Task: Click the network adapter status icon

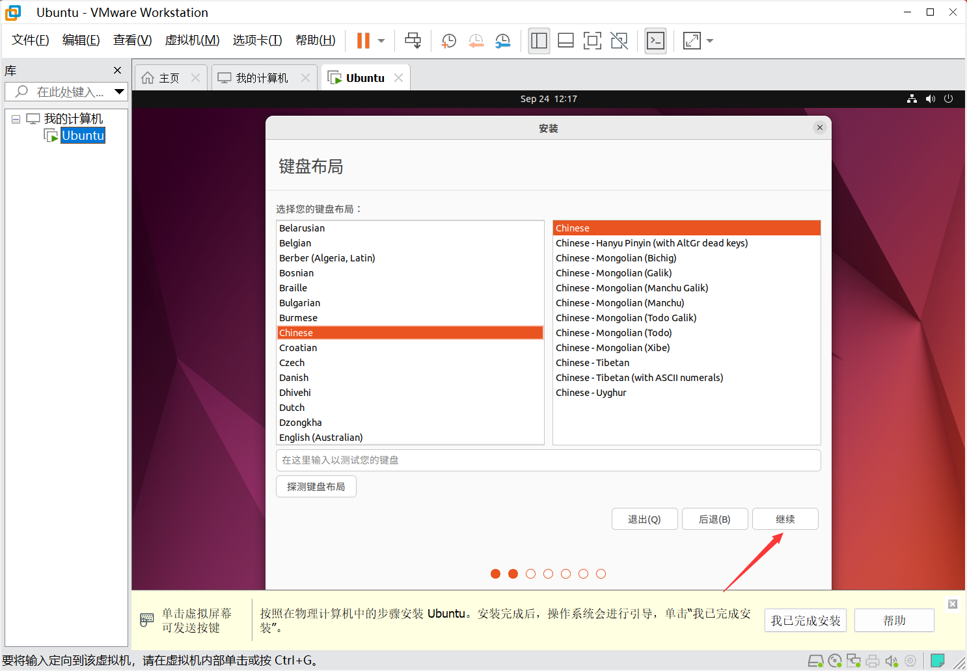Action: pyautogui.click(x=854, y=661)
